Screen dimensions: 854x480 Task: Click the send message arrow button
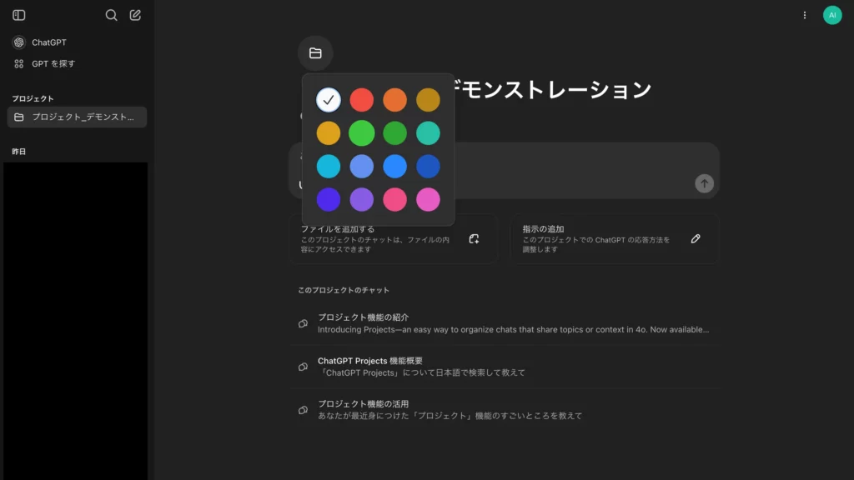click(705, 183)
